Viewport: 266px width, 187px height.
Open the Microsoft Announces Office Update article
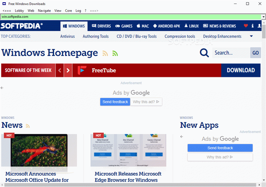[37, 177]
